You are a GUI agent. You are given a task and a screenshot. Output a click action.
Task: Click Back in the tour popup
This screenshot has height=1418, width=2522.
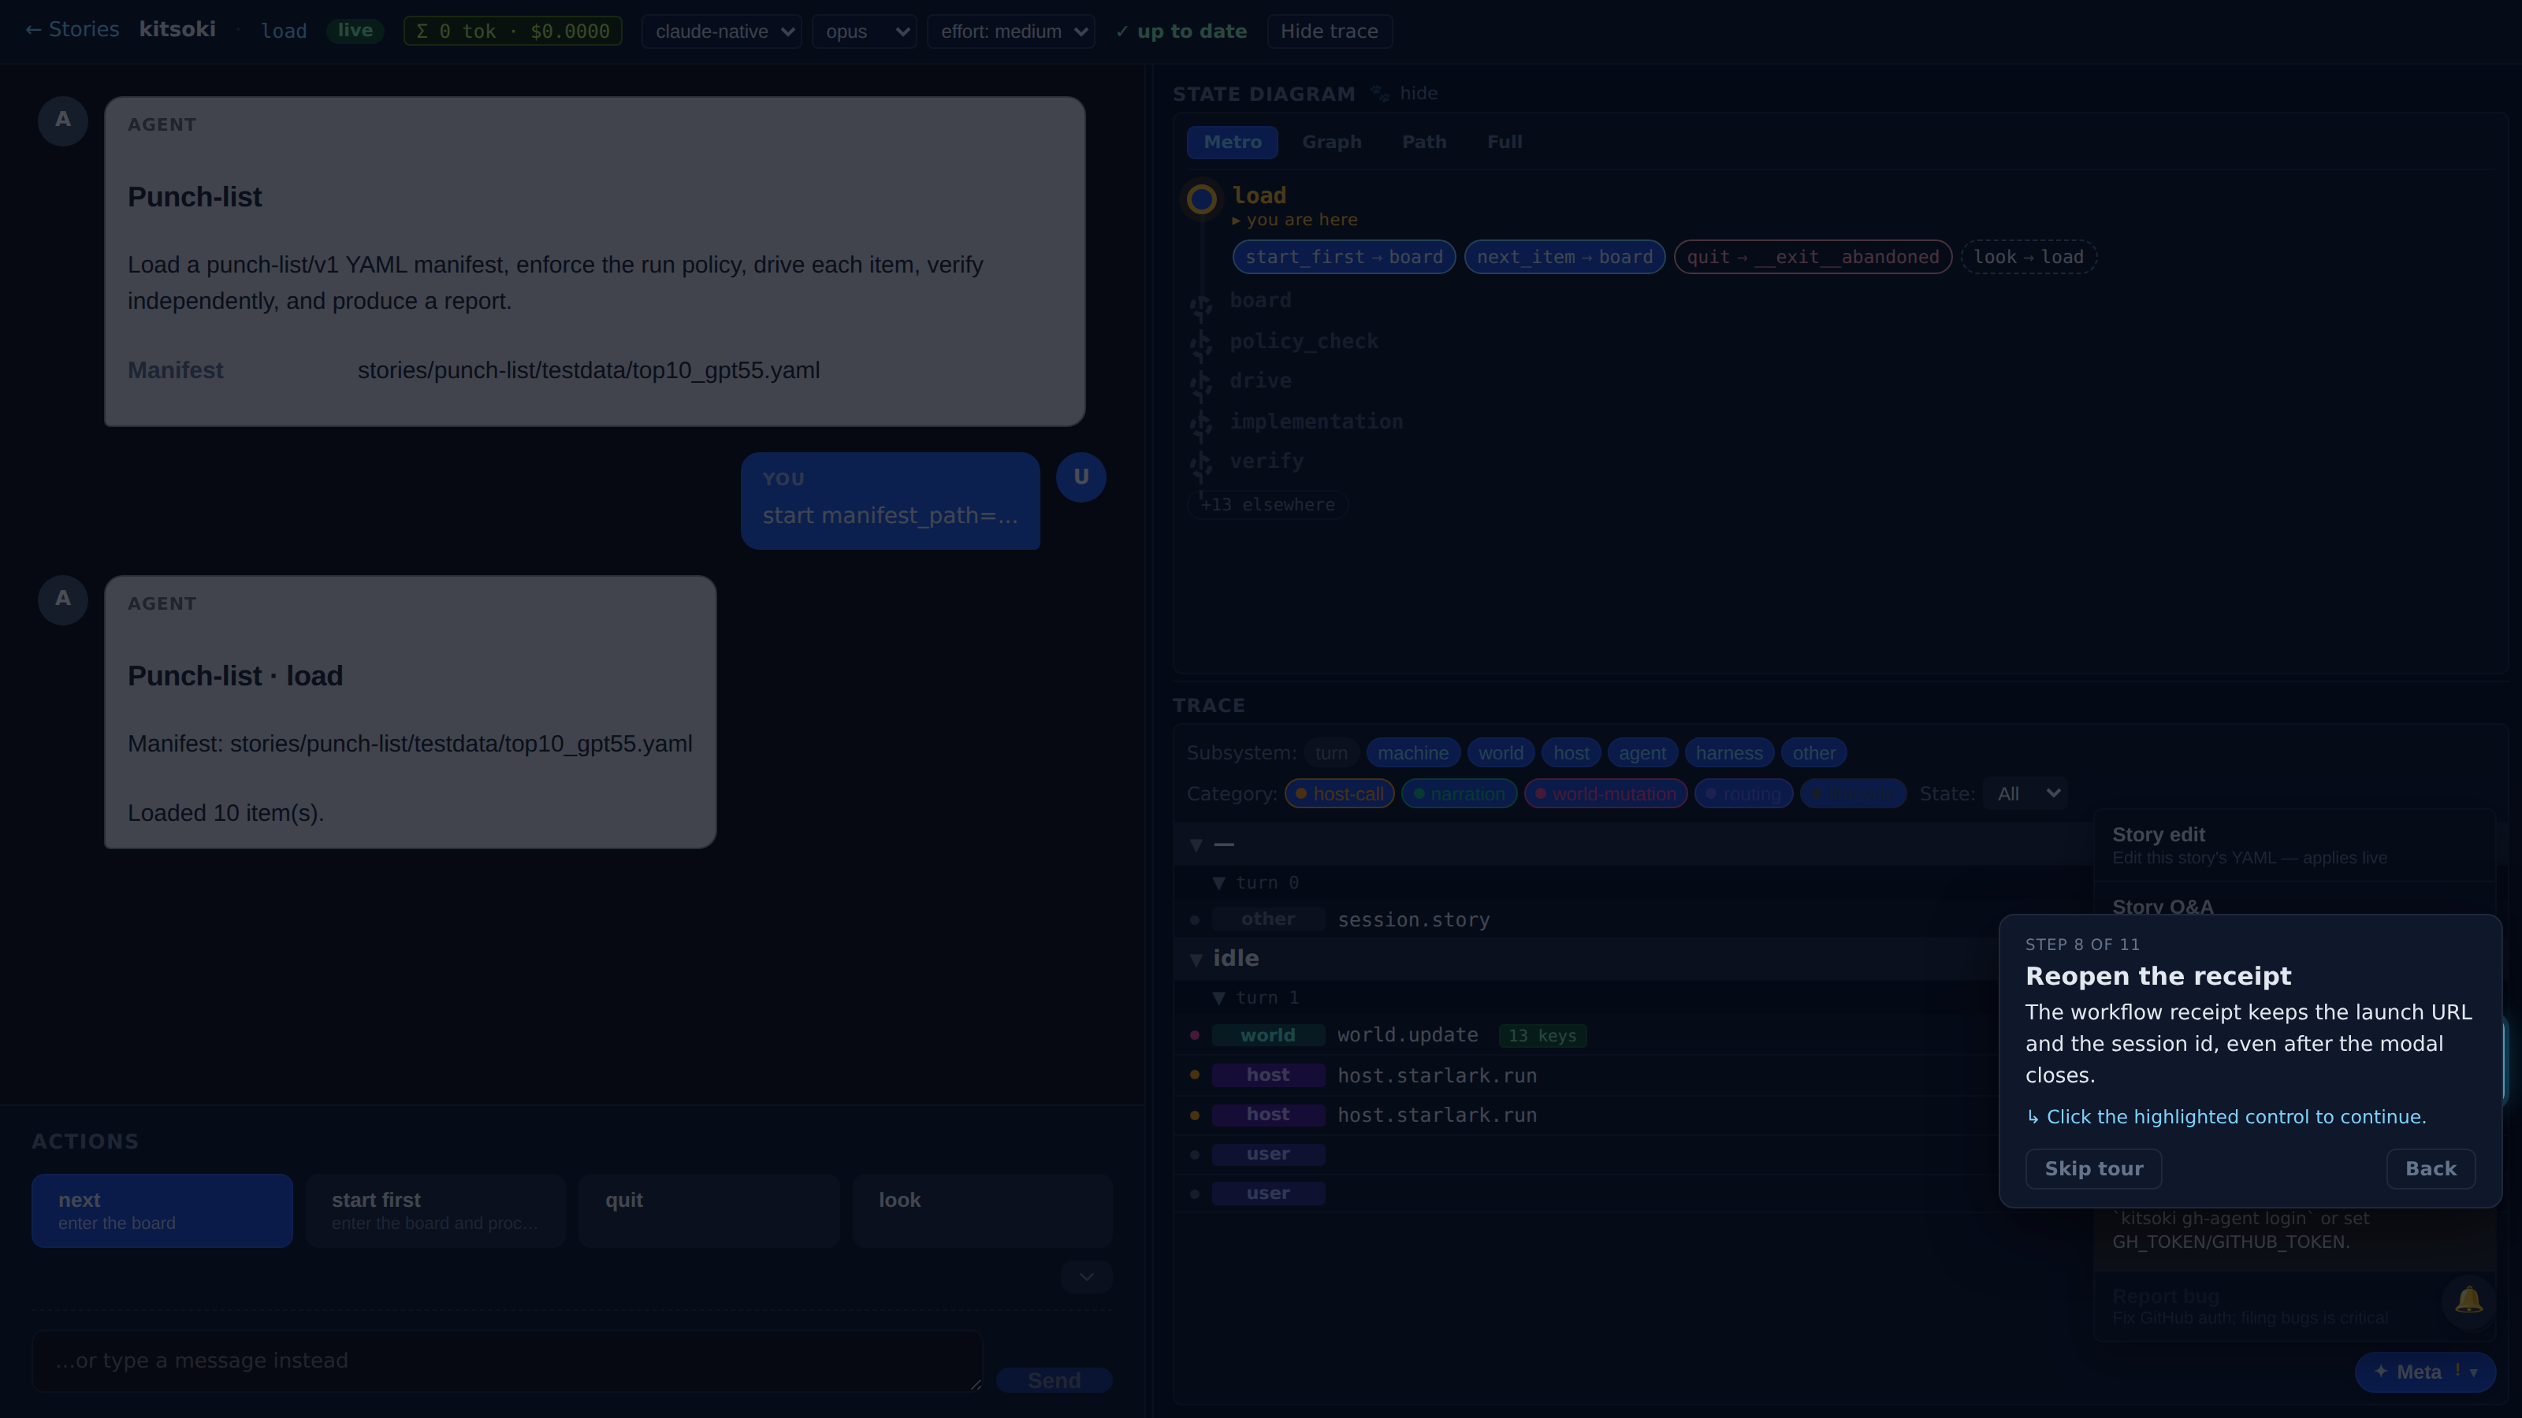[x=2430, y=1168]
